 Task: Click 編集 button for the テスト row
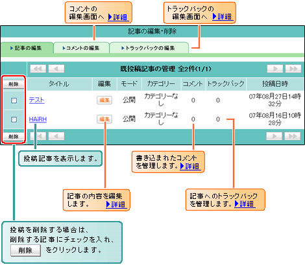point(104,100)
